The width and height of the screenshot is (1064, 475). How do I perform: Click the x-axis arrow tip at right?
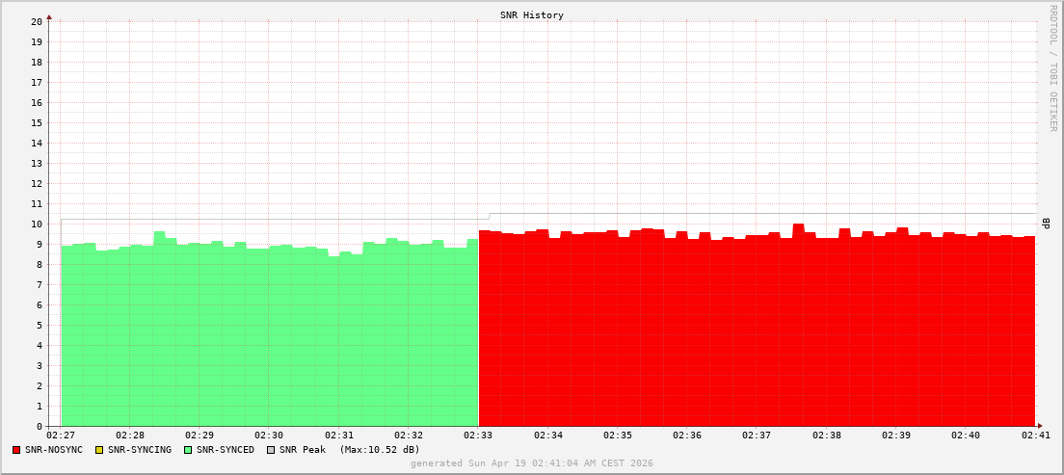pos(1039,426)
